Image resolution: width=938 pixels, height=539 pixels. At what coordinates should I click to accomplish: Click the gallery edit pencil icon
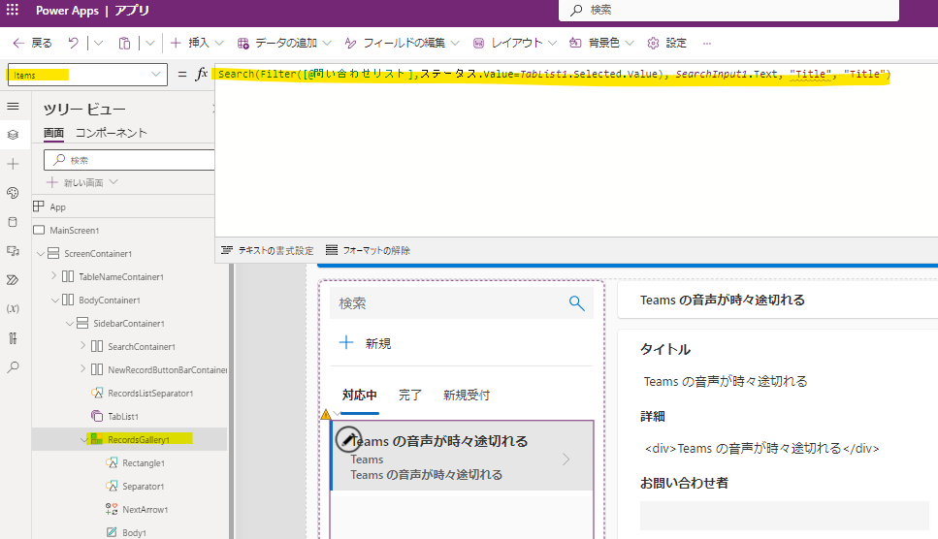[x=348, y=439]
